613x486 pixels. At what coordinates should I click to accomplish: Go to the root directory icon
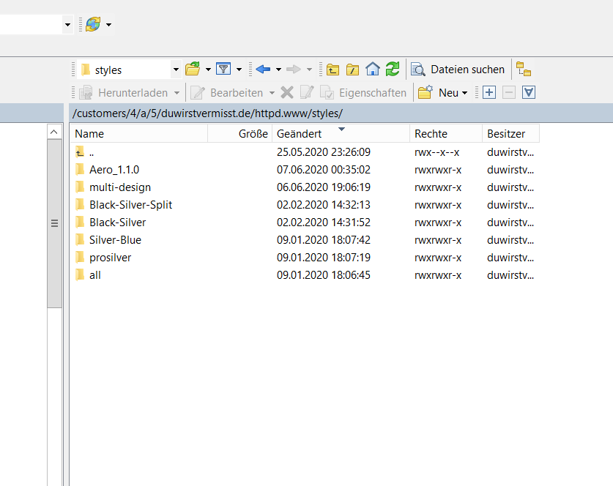[x=352, y=70]
